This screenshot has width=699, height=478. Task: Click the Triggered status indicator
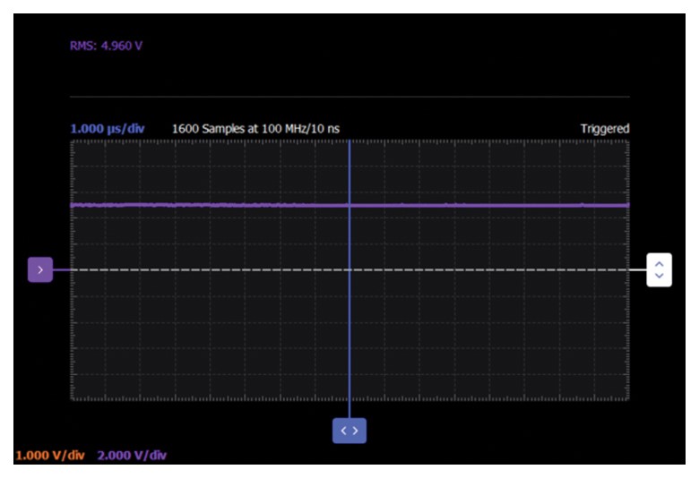(604, 128)
